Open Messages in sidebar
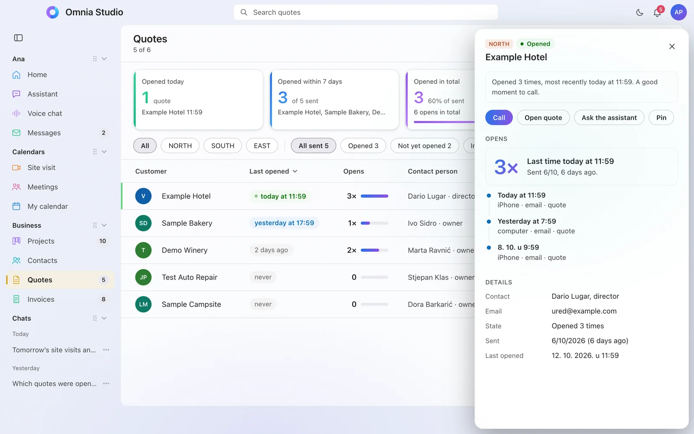The width and height of the screenshot is (694, 434). [60, 133]
